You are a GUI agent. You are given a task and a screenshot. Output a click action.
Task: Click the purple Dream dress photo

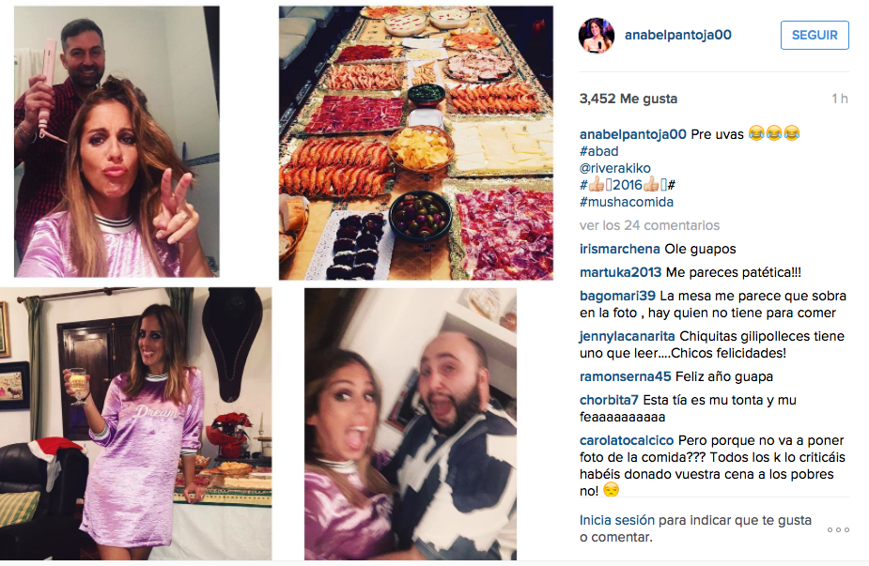tap(136, 424)
